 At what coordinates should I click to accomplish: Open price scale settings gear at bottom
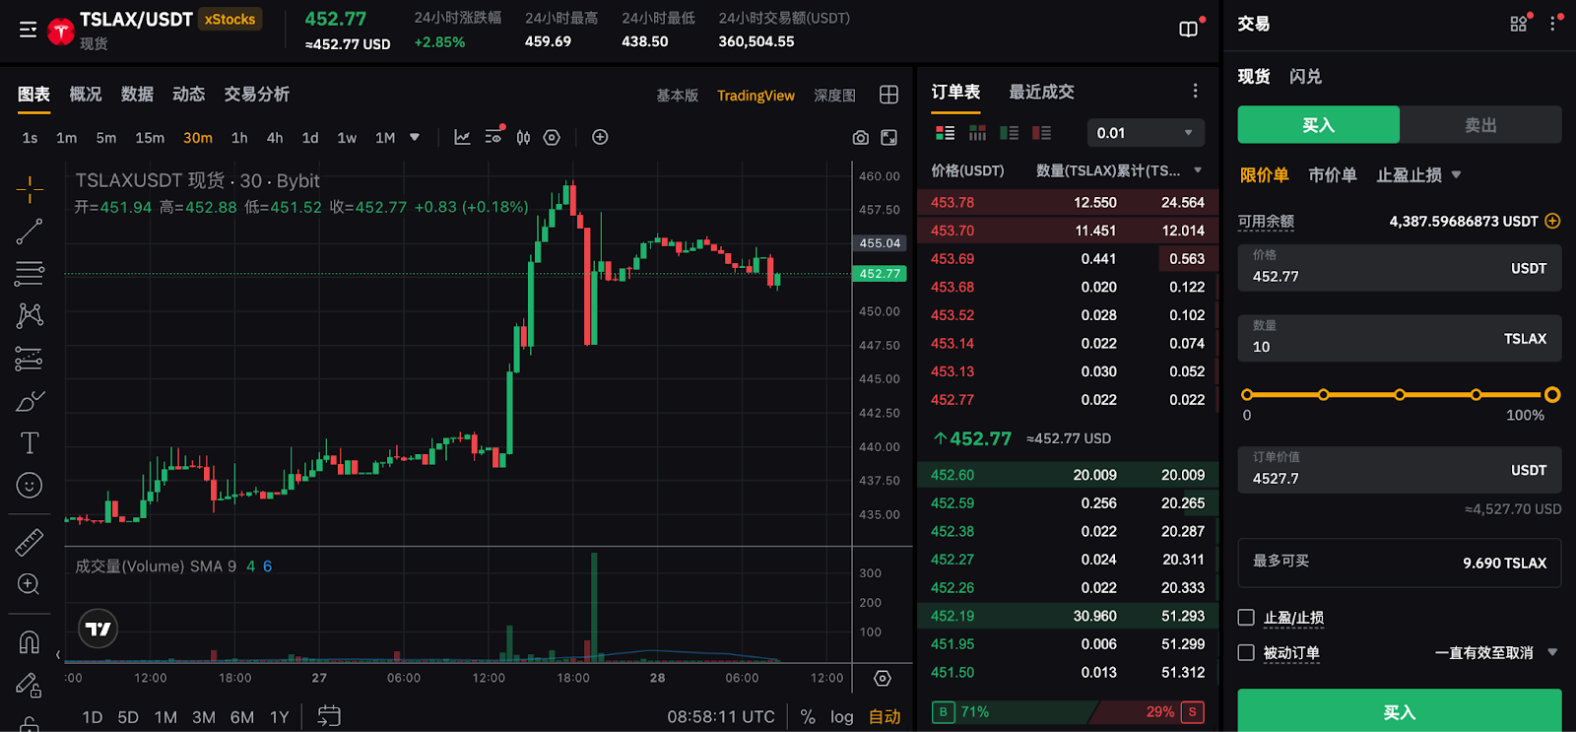[883, 678]
